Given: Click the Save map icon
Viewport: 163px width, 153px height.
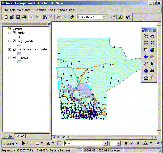Looking at the screenshot, I should coord(18,17).
